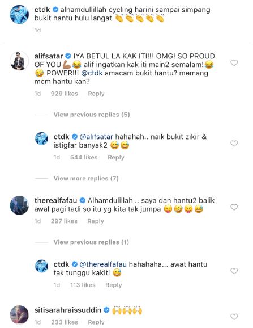This screenshot has height=328, width=253.
Task: Open alifsatar's profile avatar
Action: click(19, 61)
